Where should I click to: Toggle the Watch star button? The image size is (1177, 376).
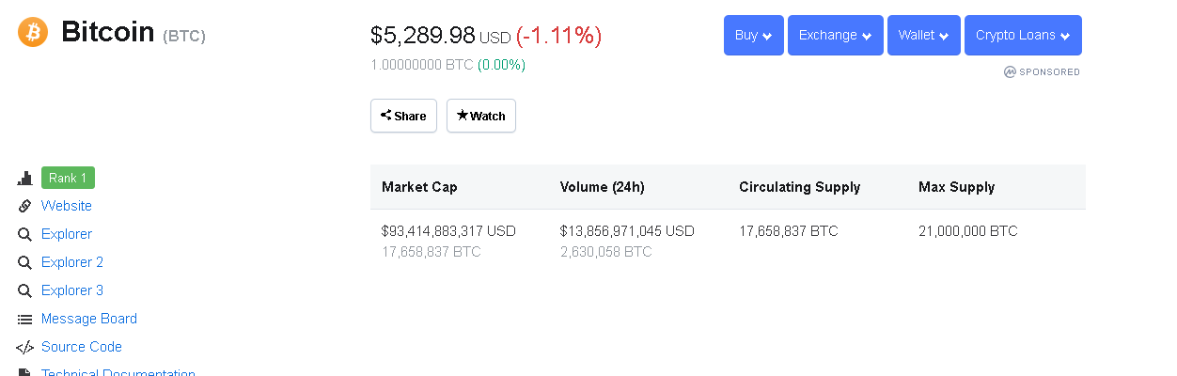tap(481, 116)
